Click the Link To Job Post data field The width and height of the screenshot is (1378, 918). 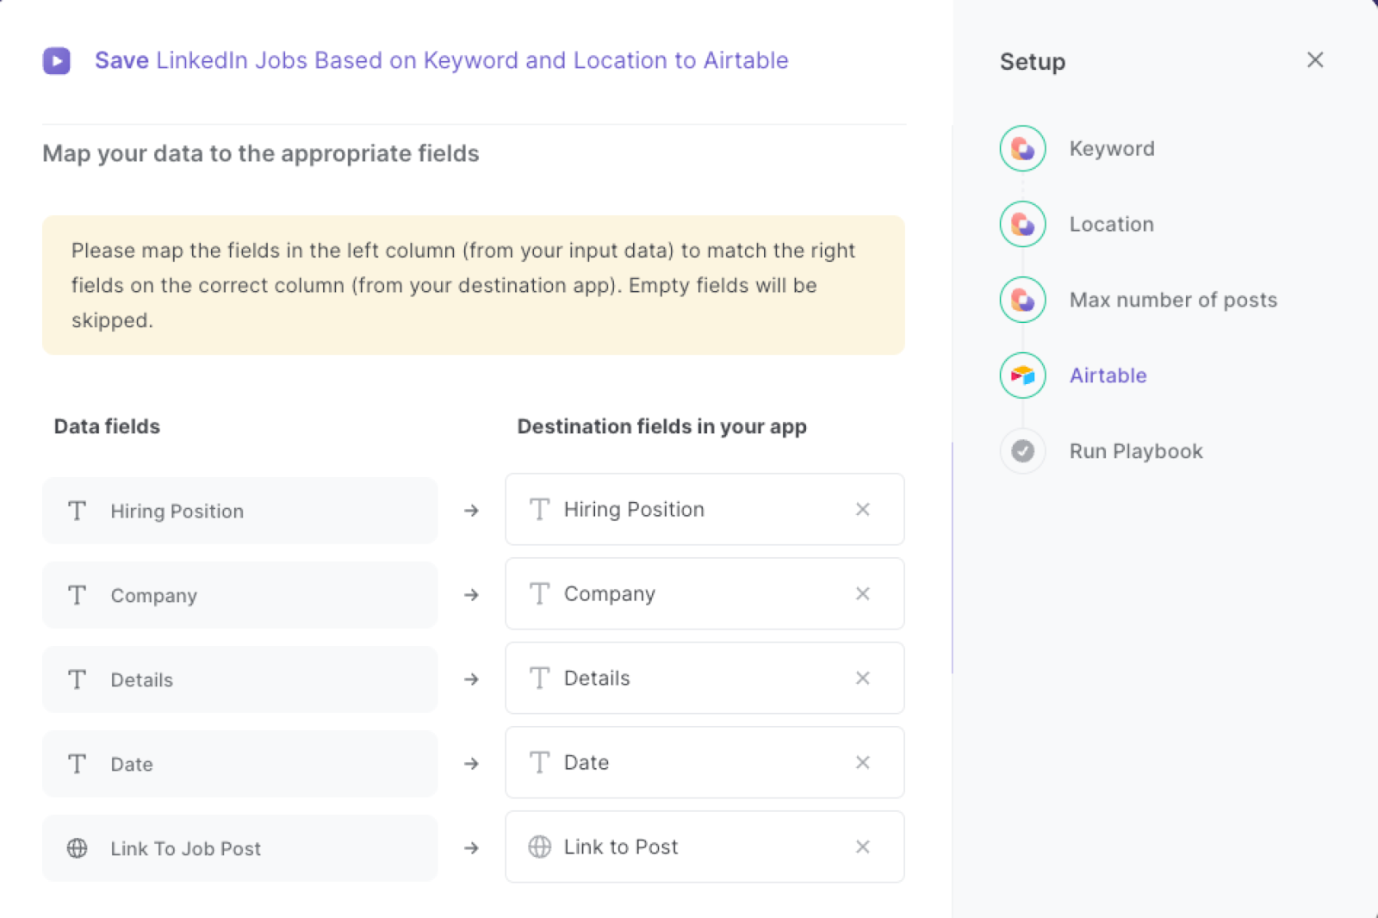pos(239,849)
